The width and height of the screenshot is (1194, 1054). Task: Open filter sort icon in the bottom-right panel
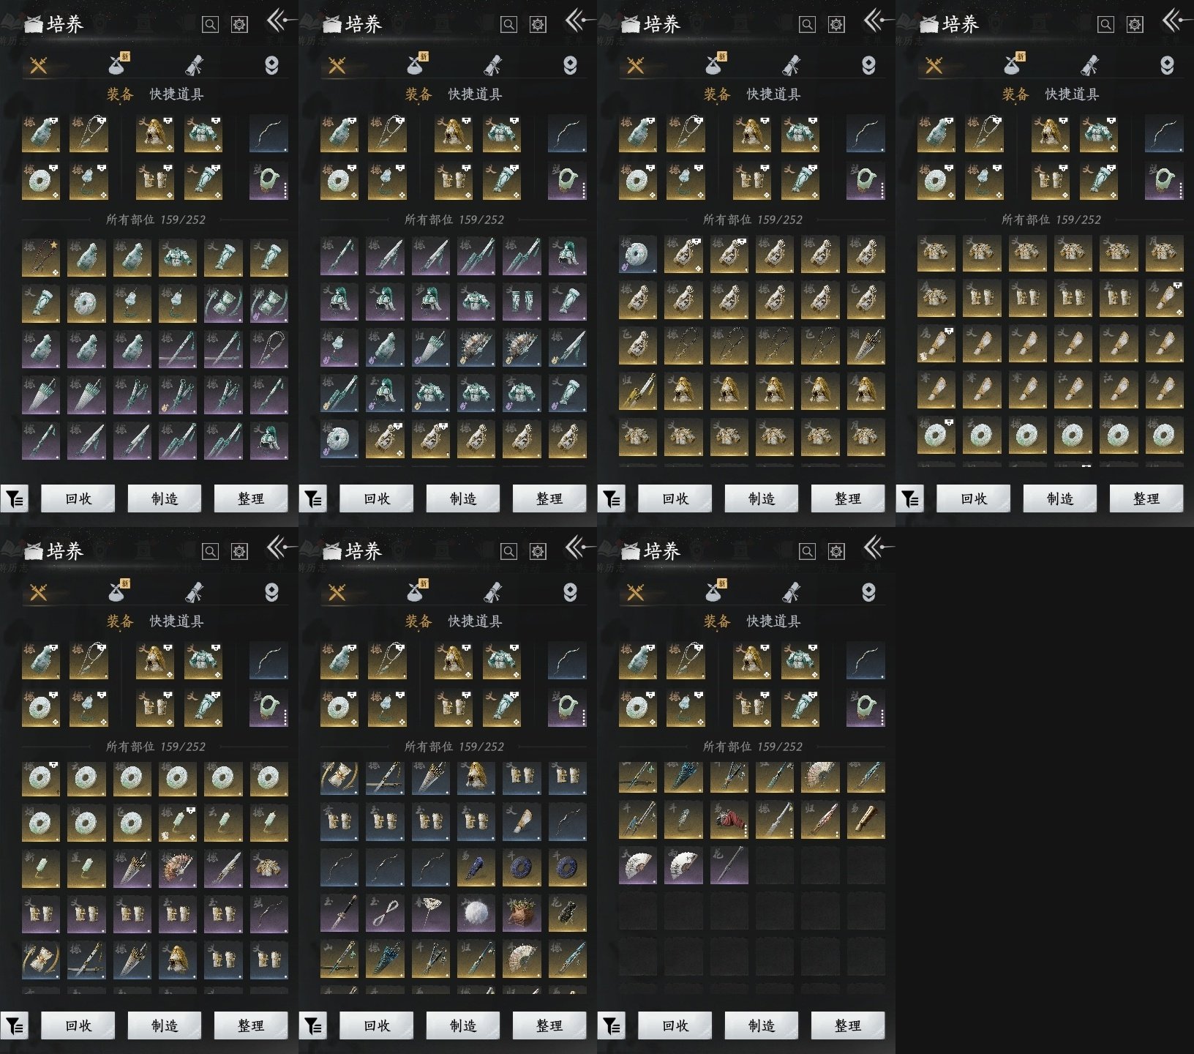pyautogui.click(x=612, y=1026)
